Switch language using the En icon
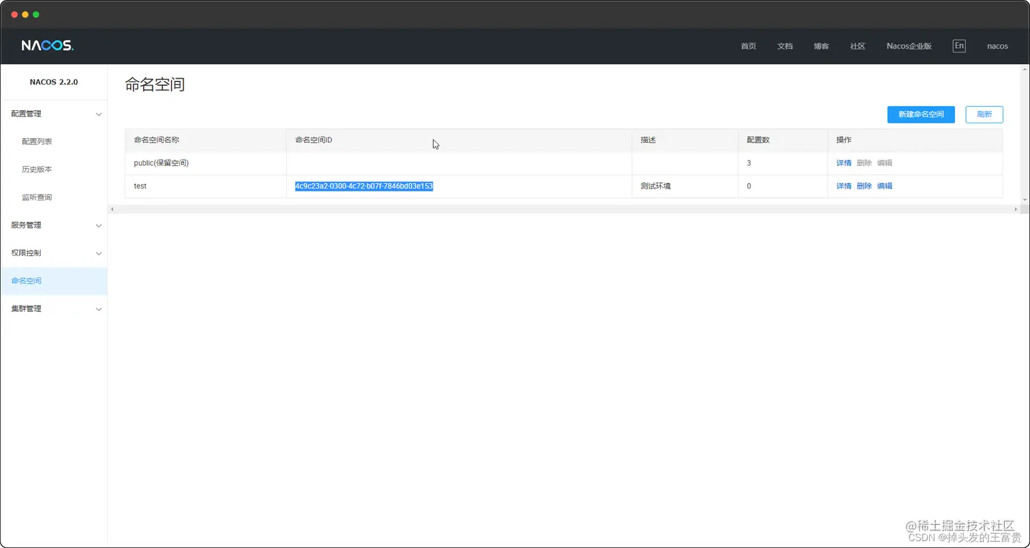 958,46
